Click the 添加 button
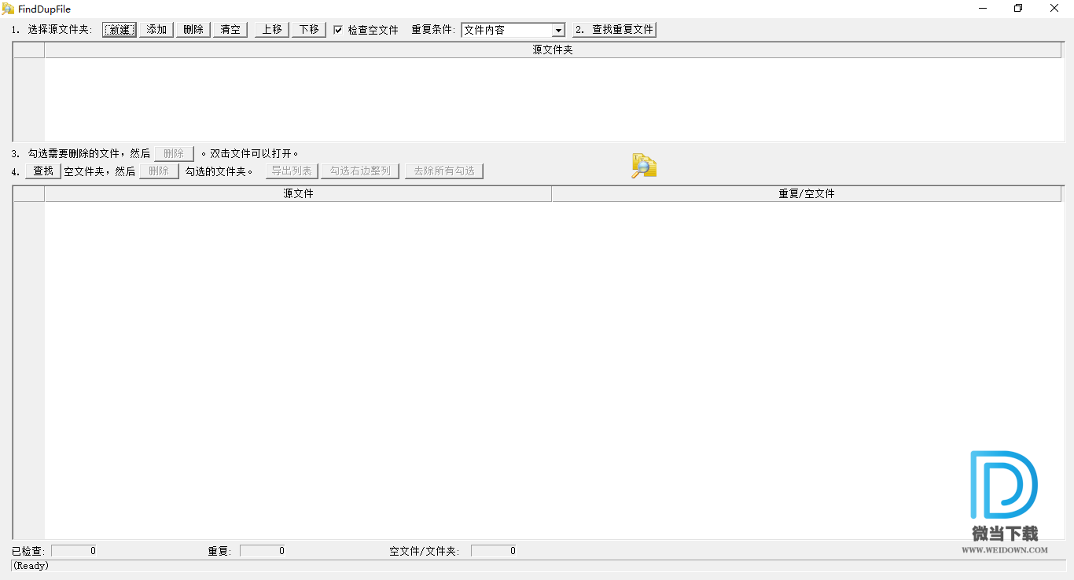The width and height of the screenshot is (1074, 580). (x=156, y=30)
